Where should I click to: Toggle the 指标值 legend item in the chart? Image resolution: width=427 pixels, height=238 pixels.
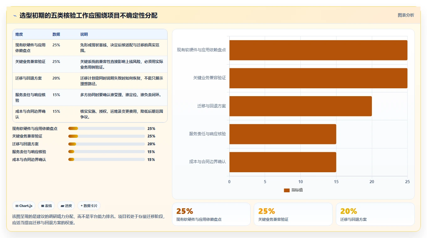click(x=293, y=190)
